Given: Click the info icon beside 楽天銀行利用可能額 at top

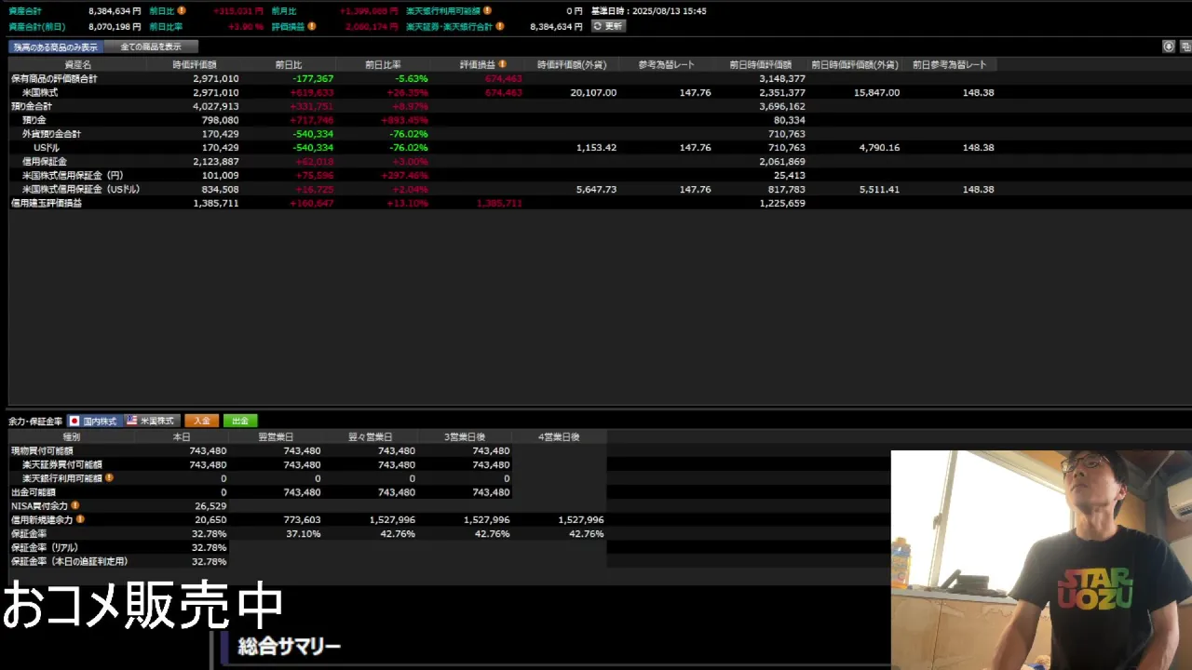Looking at the screenshot, I should pyautogui.click(x=487, y=10).
